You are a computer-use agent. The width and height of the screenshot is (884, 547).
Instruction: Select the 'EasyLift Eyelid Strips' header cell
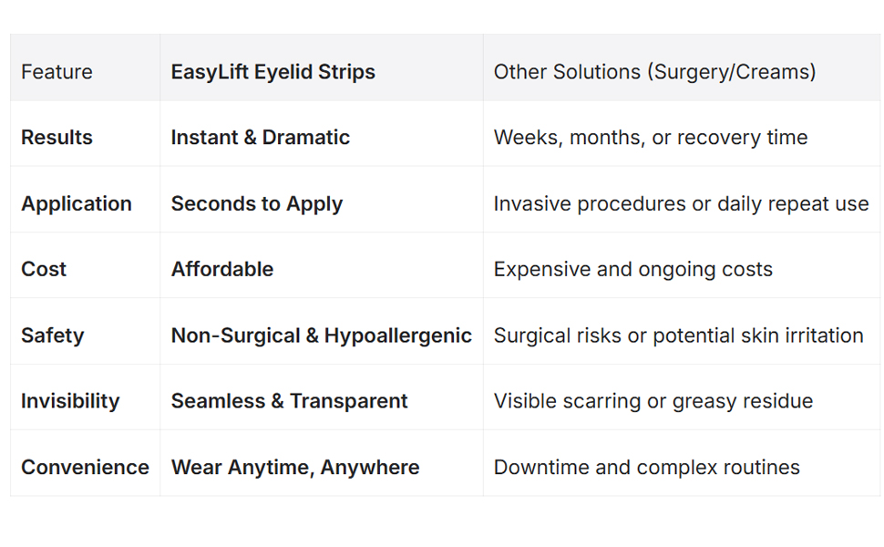pyautogui.click(x=272, y=72)
